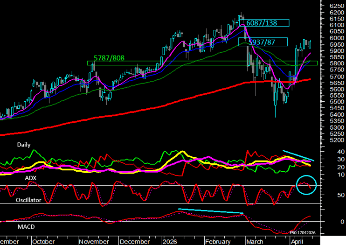This screenshot has width=346, height=245.
Task: Click the 6087/138 resistance label box
Action: tap(267, 22)
